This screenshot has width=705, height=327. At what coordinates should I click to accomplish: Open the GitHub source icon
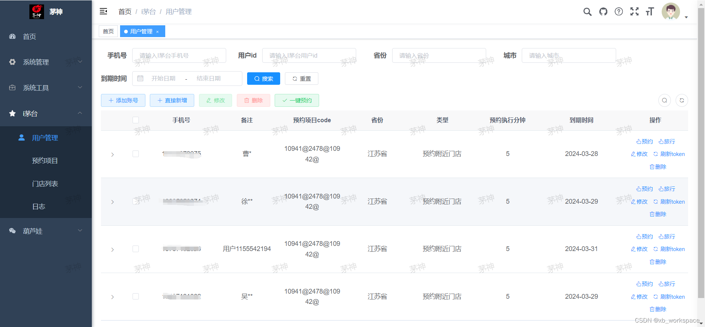[x=603, y=12]
